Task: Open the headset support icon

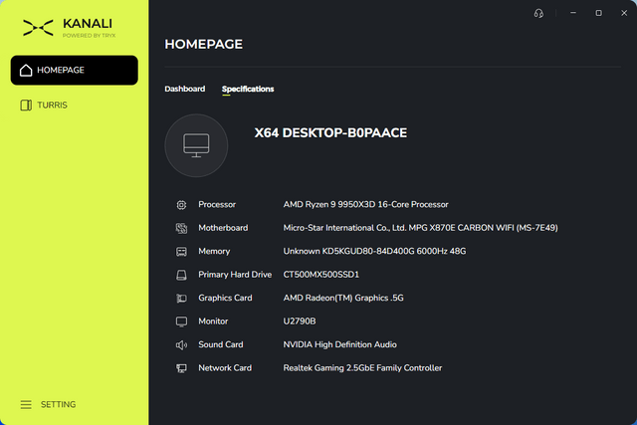Action: tap(538, 13)
